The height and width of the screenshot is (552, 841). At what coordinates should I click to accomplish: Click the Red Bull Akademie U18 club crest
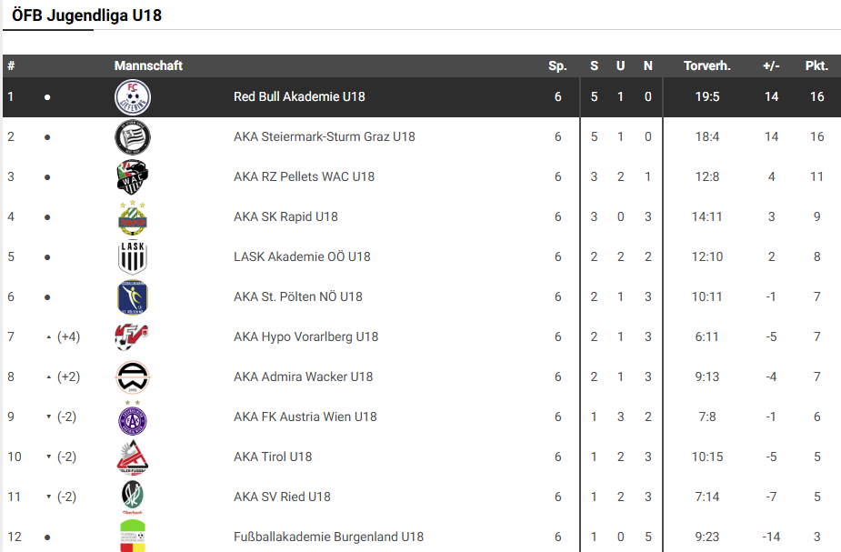(133, 97)
